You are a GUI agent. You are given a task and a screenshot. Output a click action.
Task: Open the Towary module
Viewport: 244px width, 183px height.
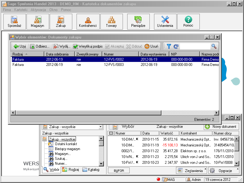(x=112, y=22)
